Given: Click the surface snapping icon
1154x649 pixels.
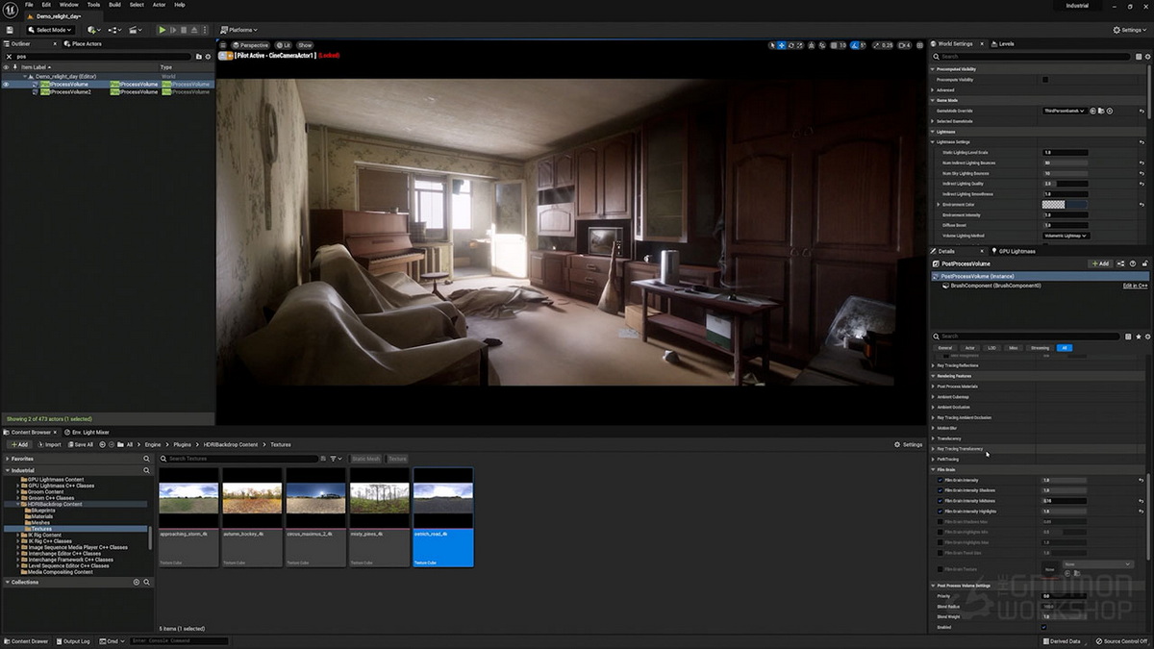Looking at the screenshot, I should [x=822, y=45].
